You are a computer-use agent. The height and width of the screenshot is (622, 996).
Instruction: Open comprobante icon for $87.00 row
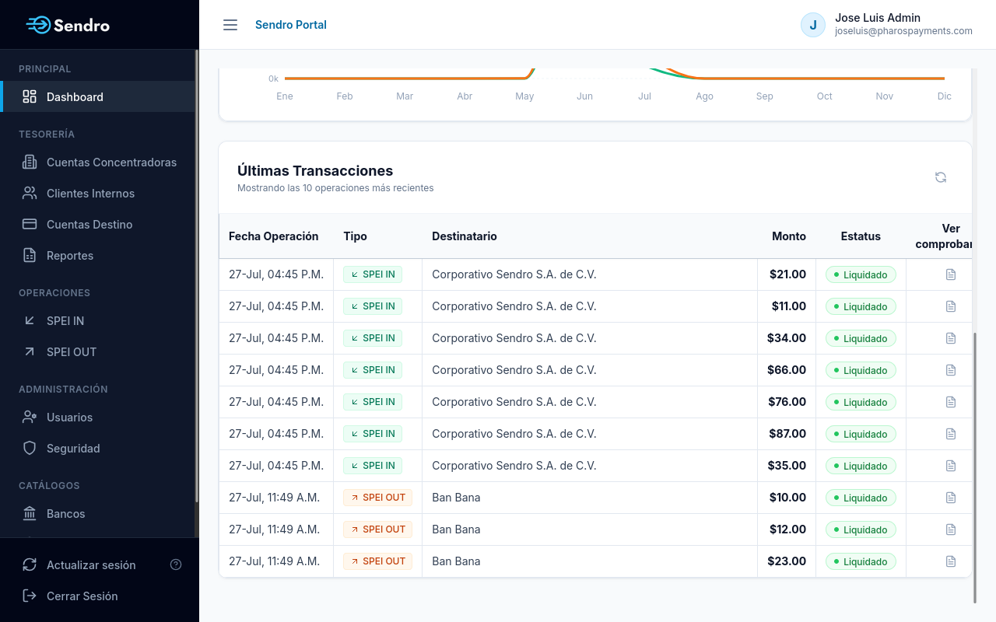point(950,434)
